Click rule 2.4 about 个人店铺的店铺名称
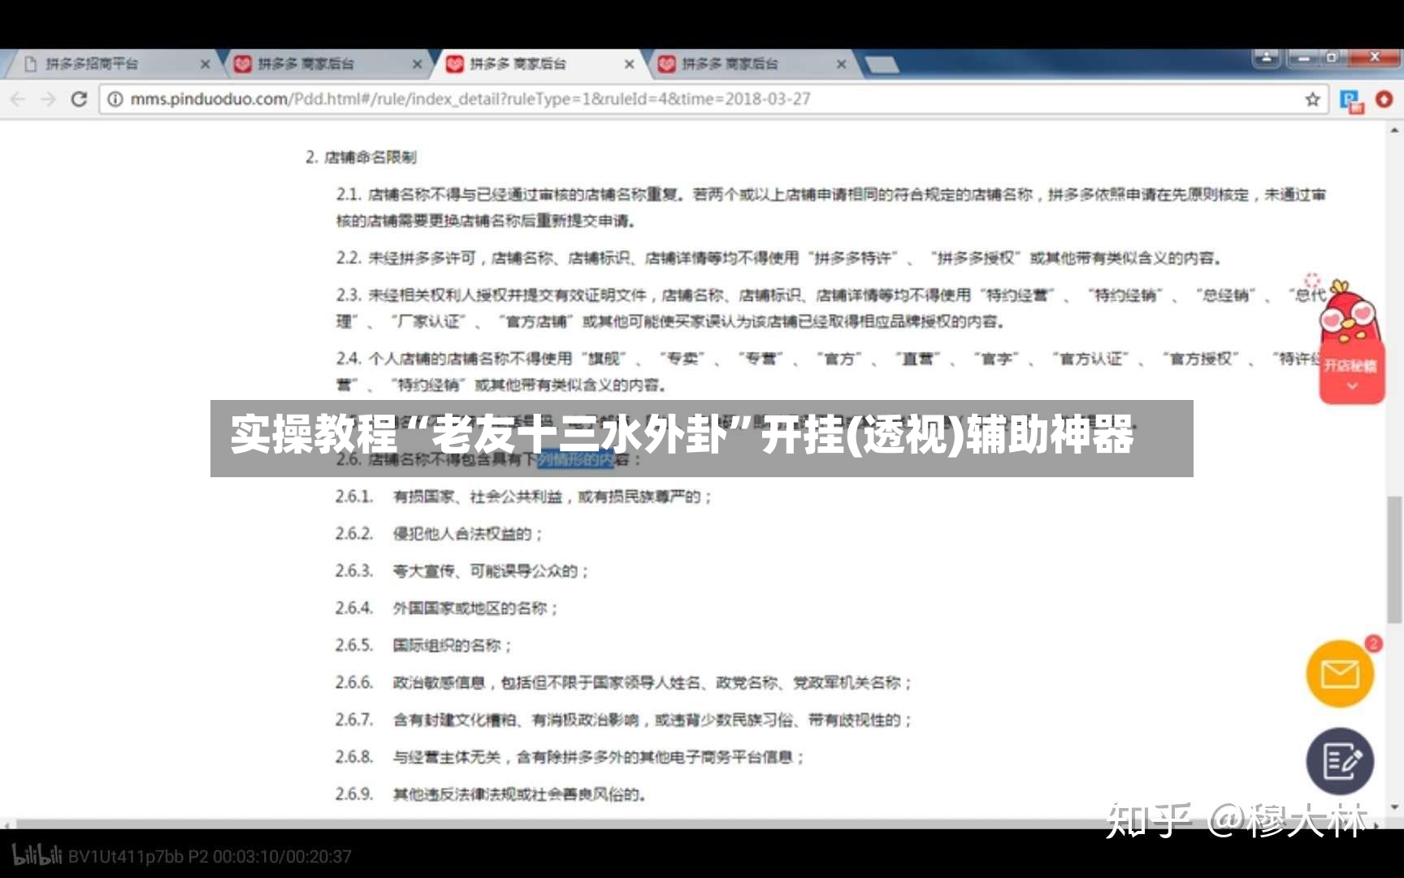The width and height of the screenshot is (1404, 878). pos(827,371)
